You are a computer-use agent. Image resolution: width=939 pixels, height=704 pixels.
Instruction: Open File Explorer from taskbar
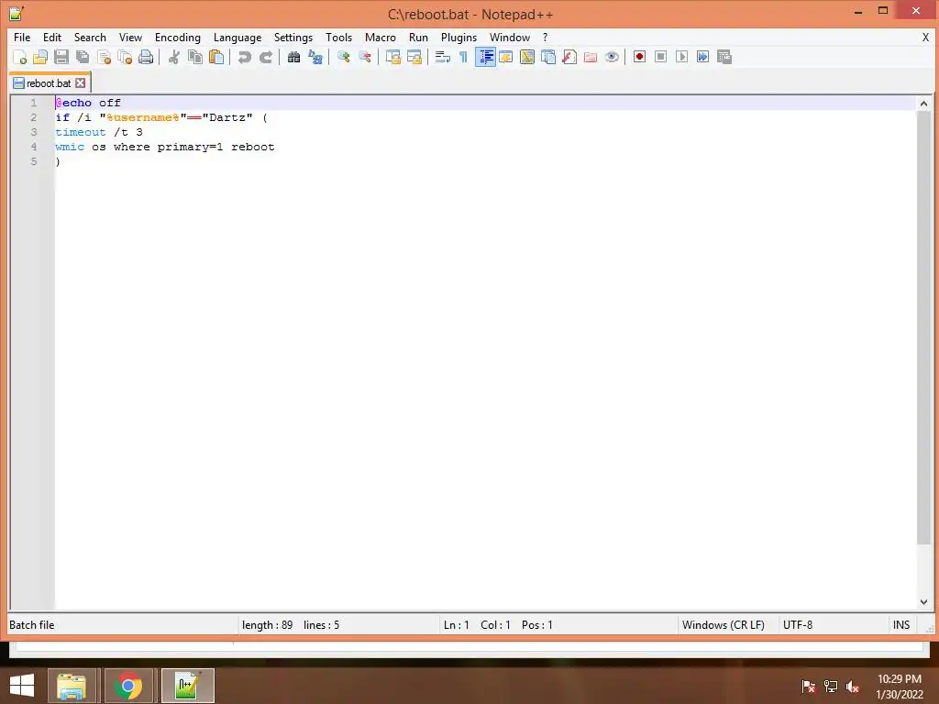click(x=72, y=686)
